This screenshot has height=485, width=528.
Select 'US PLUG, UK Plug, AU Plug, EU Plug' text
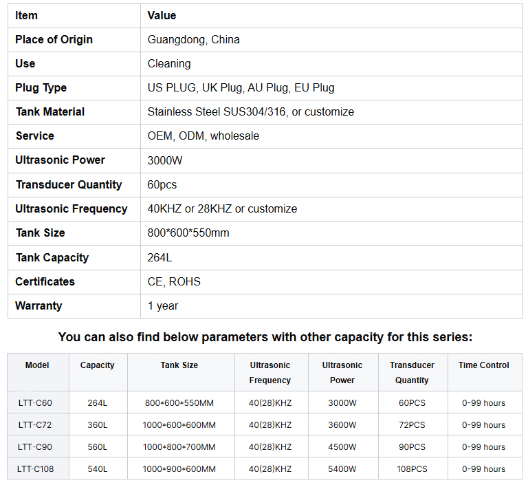tap(241, 87)
